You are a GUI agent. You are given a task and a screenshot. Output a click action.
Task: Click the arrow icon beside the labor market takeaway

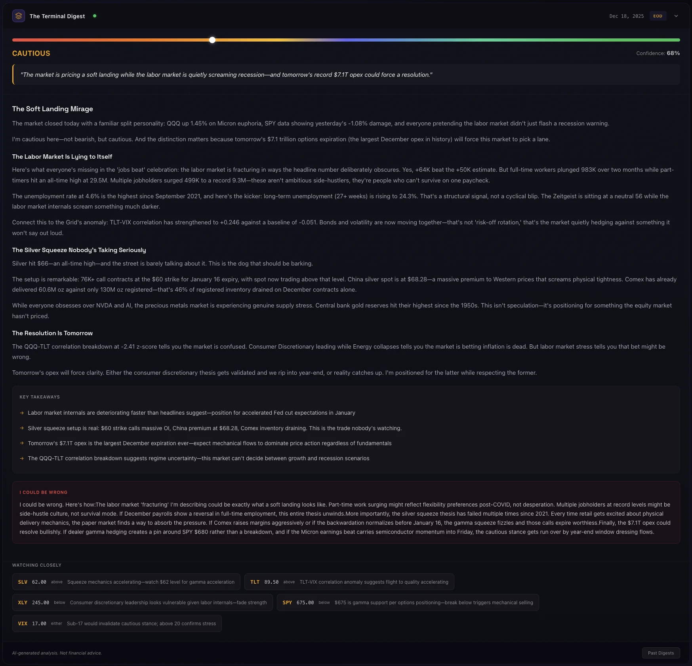(22, 413)
